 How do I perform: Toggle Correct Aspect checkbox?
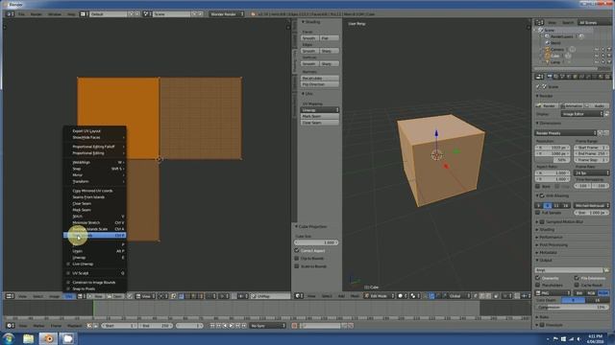click(x=297, y=250)
